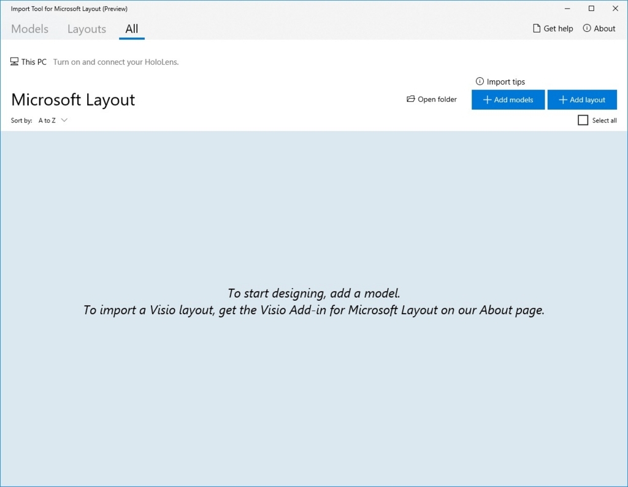The height and width of the screenshot is (487, 628).
Task: Open the Get help page
Action: pos(553,28)
